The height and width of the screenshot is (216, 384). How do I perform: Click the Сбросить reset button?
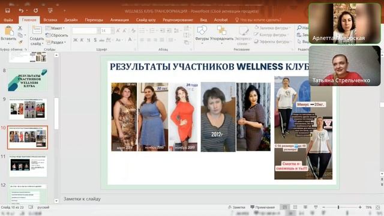(x=57, y=35)
